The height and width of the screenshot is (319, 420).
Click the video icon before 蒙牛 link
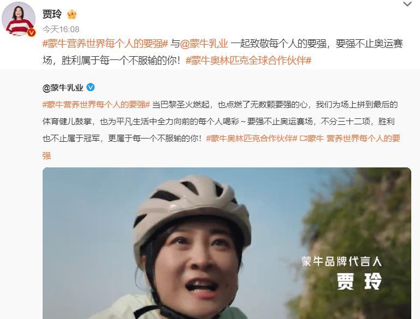click(x=304, y=139)
